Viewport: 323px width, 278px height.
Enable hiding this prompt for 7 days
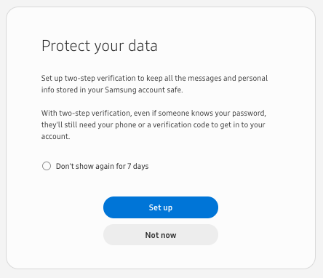tap(47, 166)
